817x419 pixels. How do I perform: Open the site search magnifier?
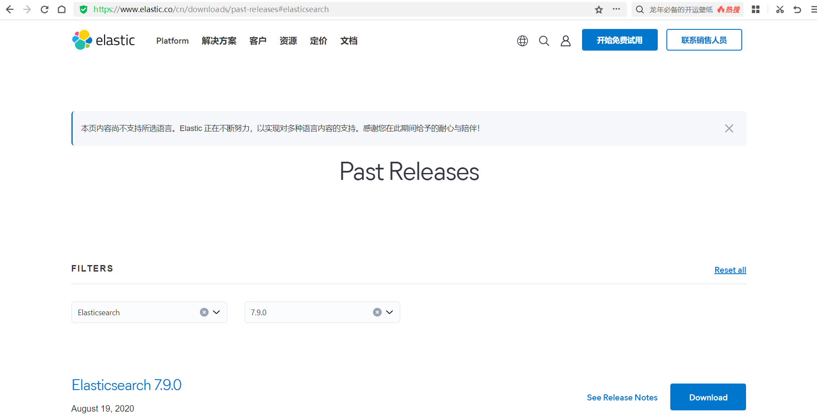[x=544, y=41]
